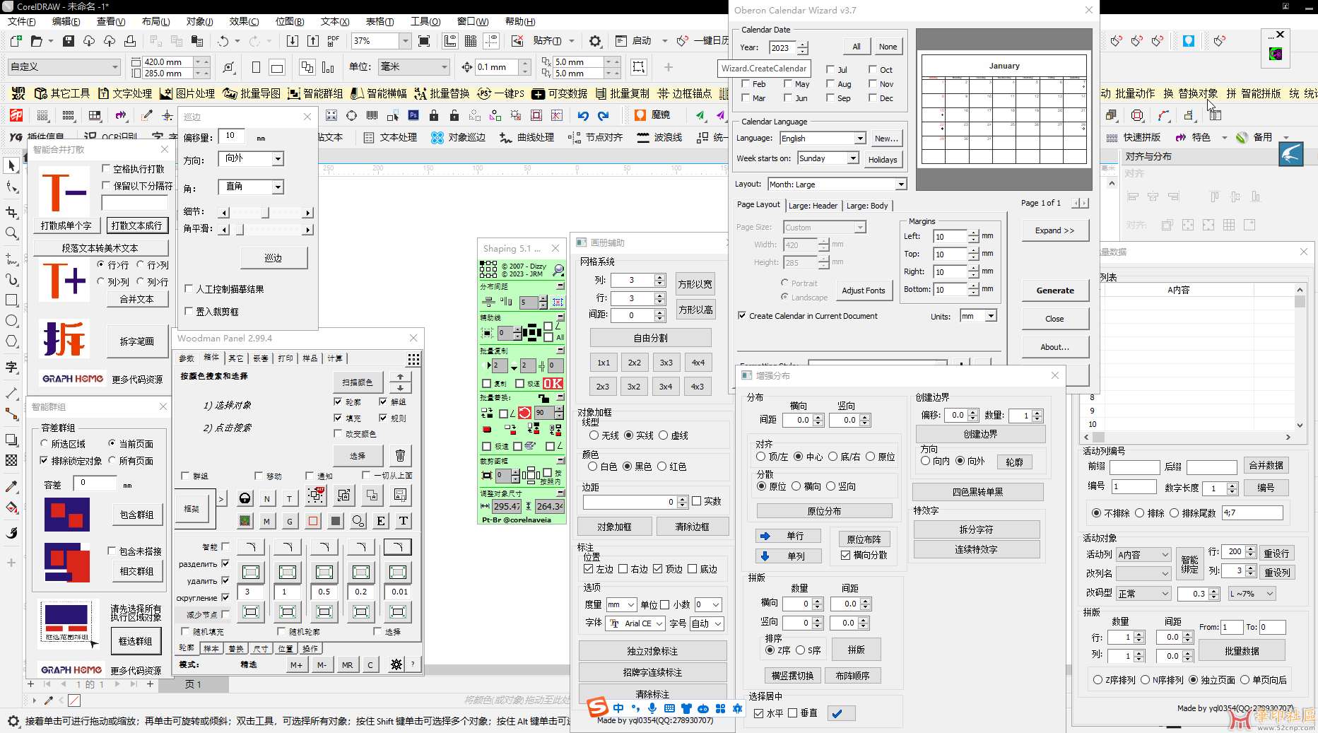The width and height of the screenshot is (1318, 733).
Task: Click the Holidays button
Action: 883,160
